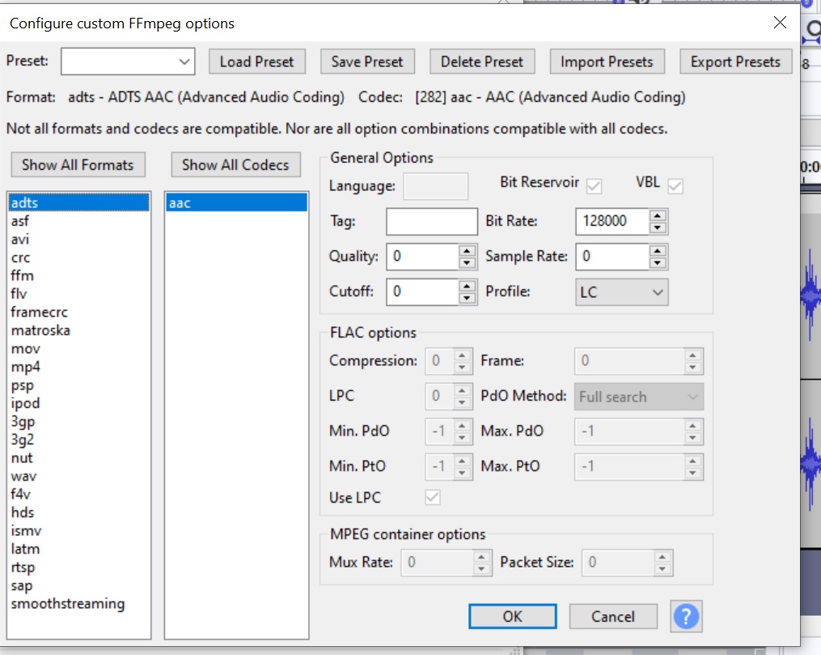Toggle the VBL checkbox
Screen dimensions: 821x655
point(675,186)
